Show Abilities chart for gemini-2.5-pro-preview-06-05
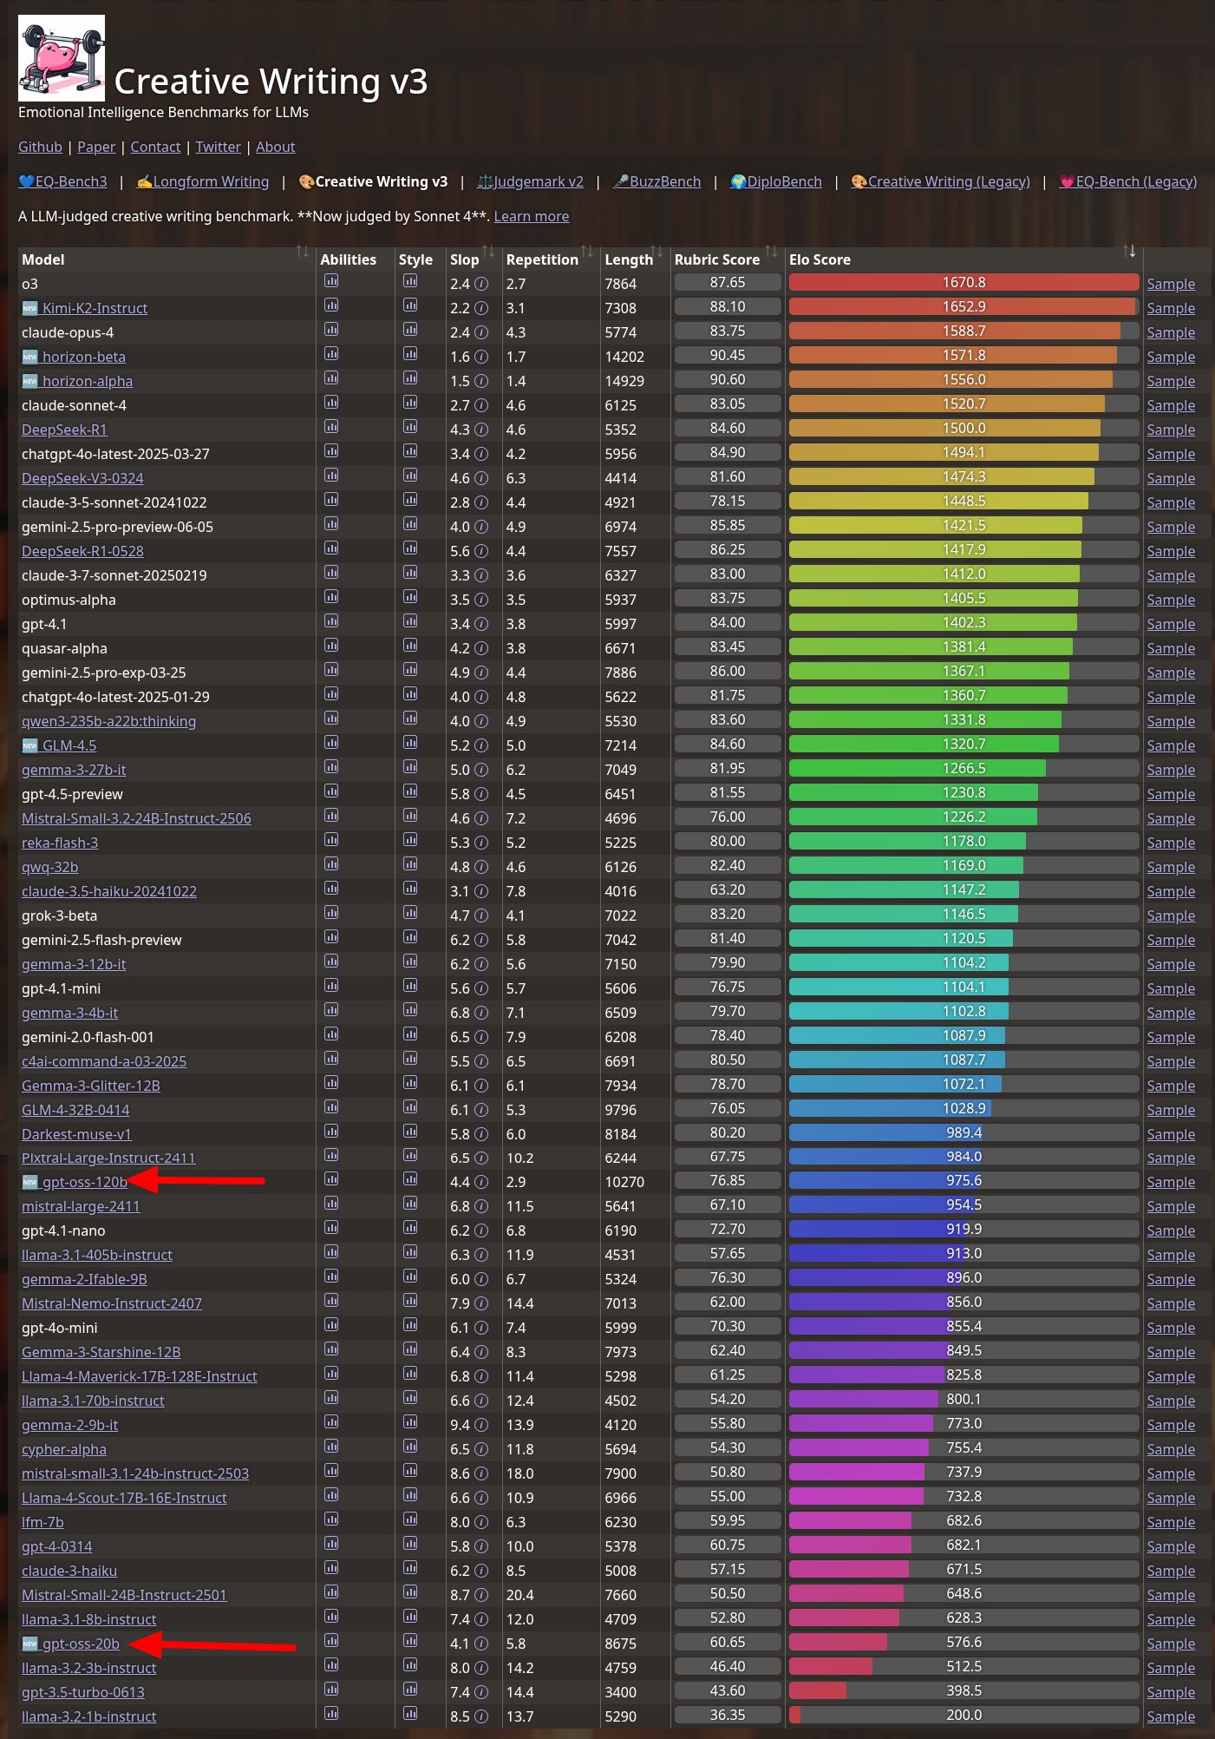The height and width of the screenshot is (1739, 1215). [x=331, y=524]
